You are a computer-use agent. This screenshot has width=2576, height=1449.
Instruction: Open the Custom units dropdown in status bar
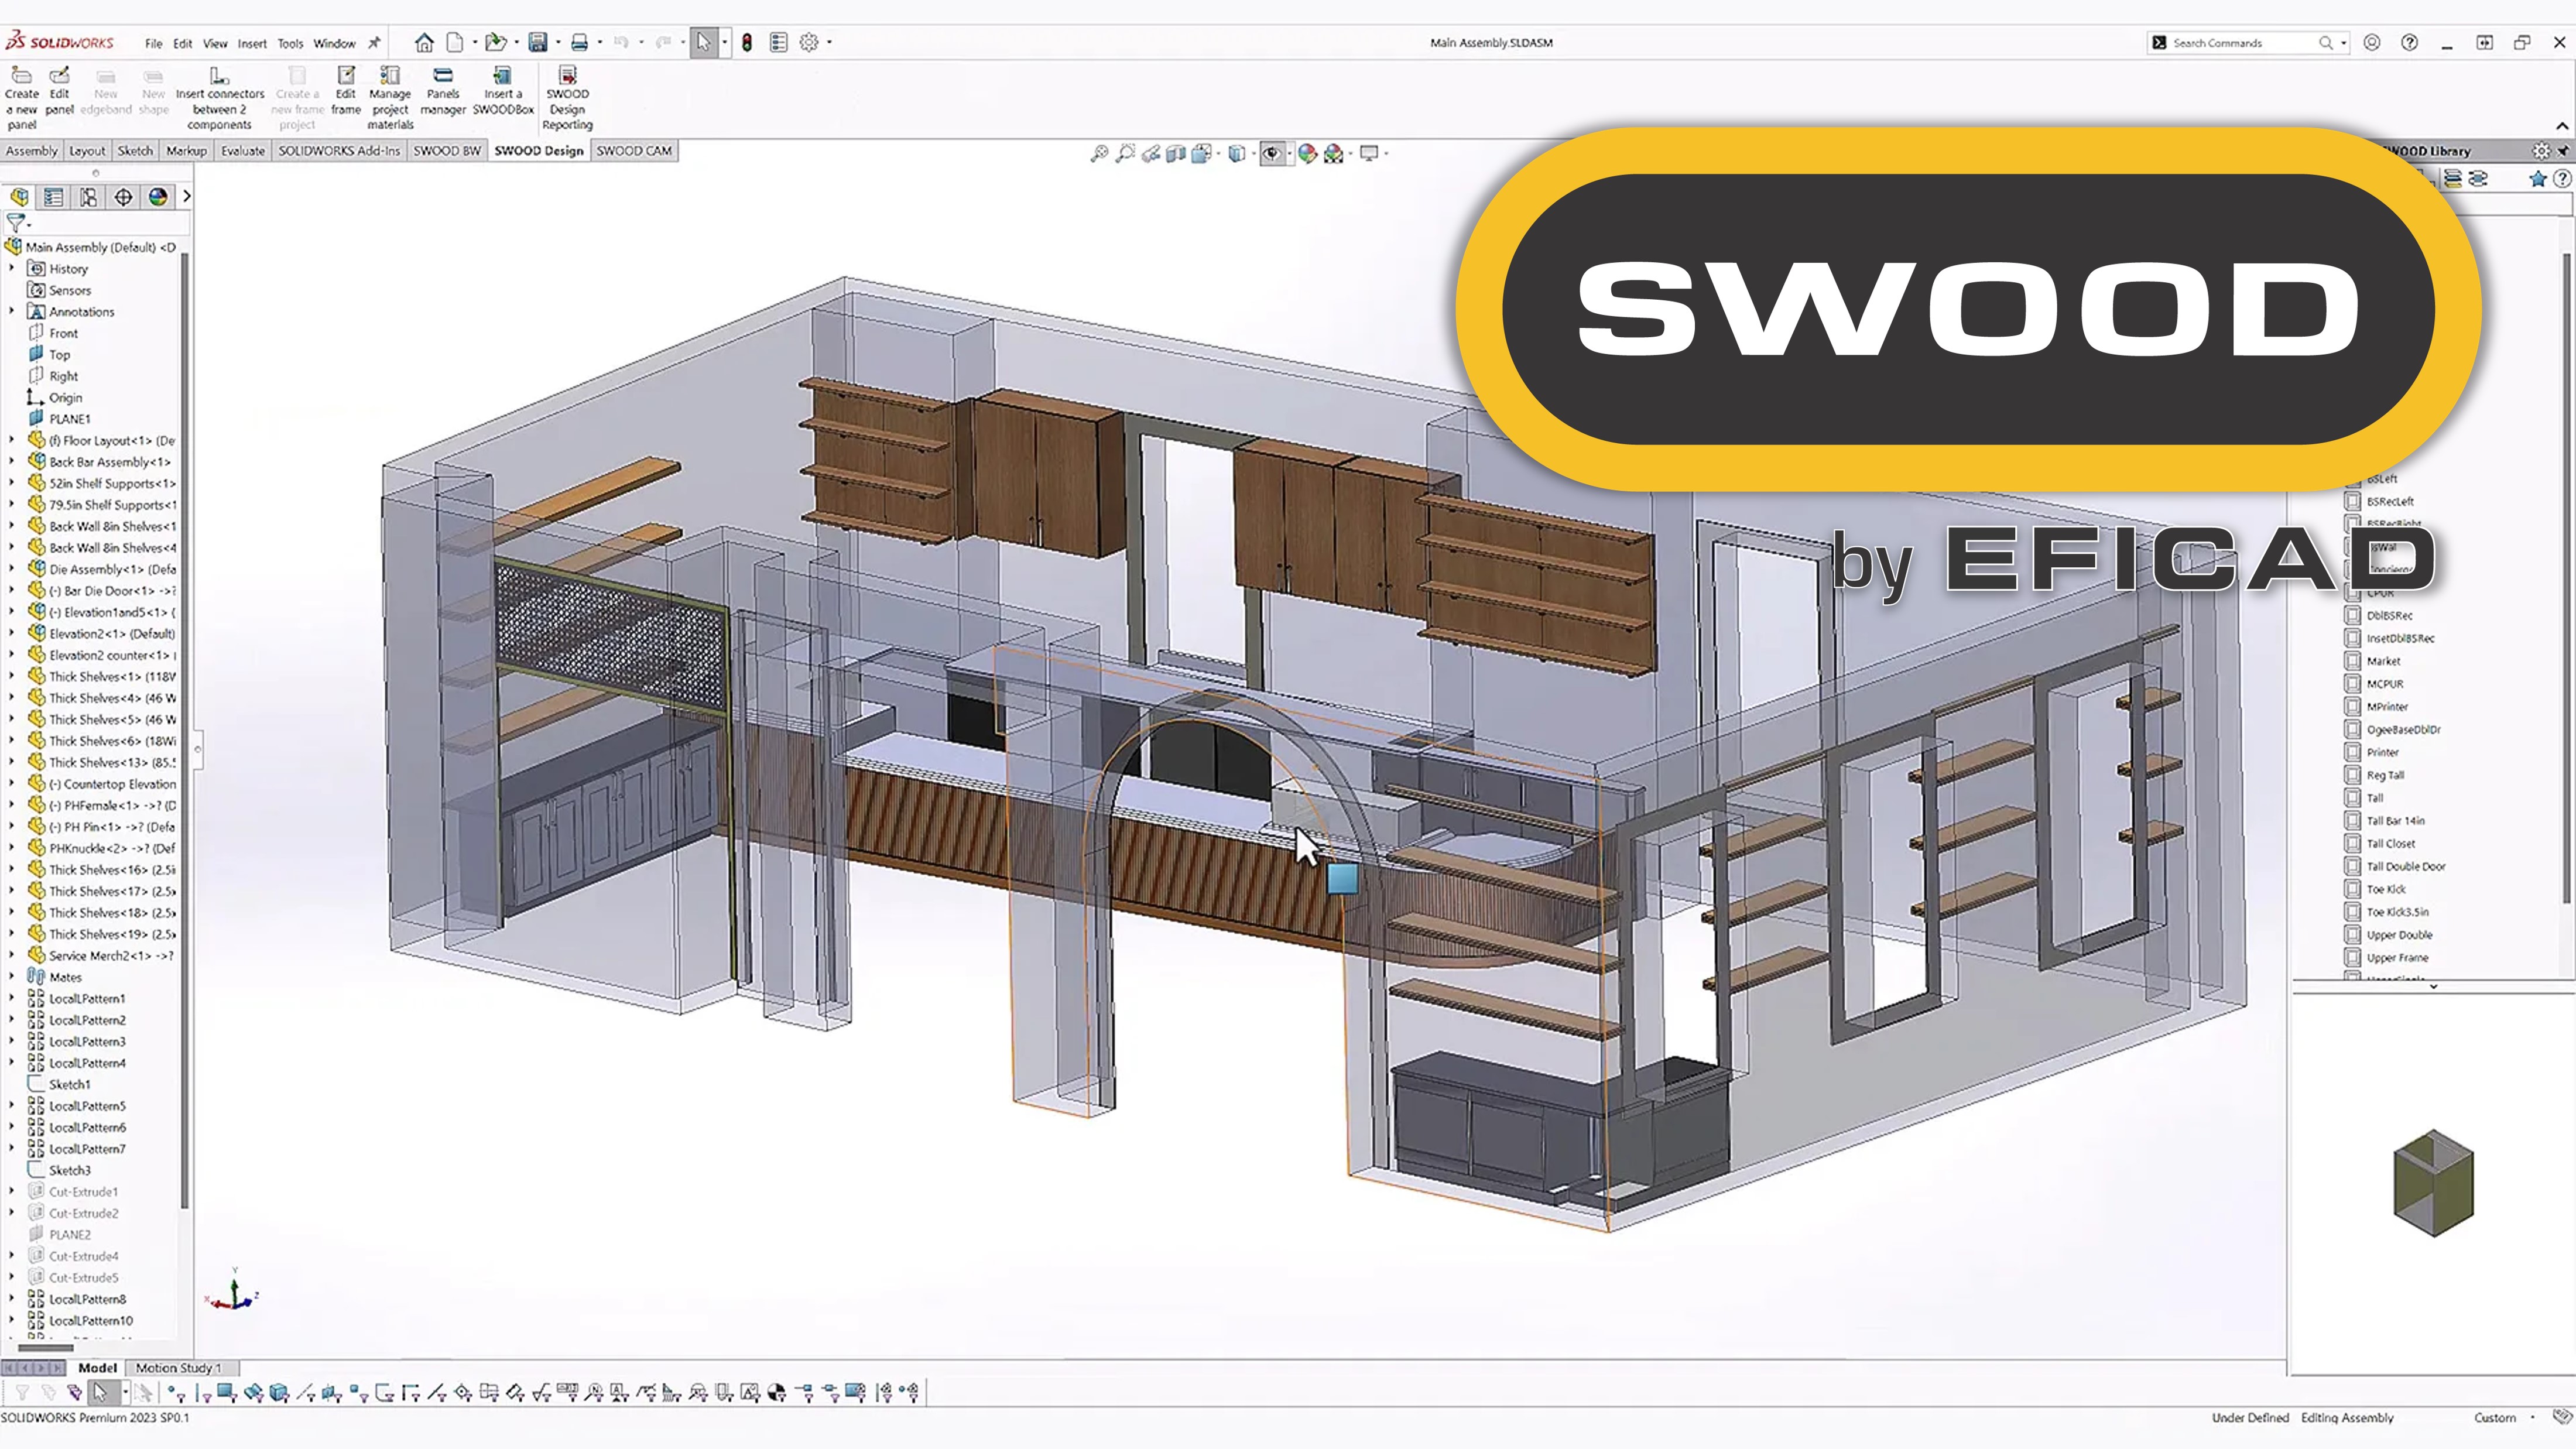(2532, 1417)
